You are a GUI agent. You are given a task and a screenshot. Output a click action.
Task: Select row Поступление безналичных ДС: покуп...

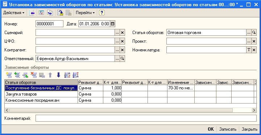coord(41,88)
